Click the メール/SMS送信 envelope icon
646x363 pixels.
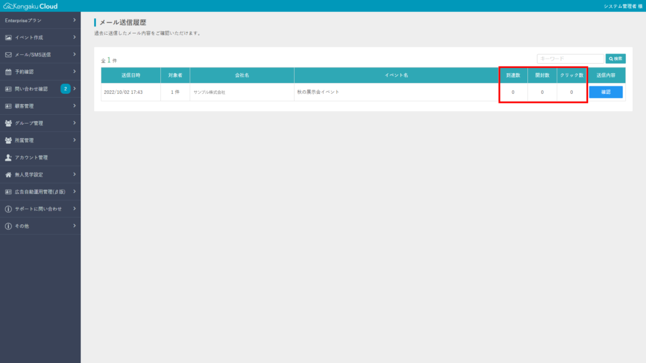pos(8,55)
